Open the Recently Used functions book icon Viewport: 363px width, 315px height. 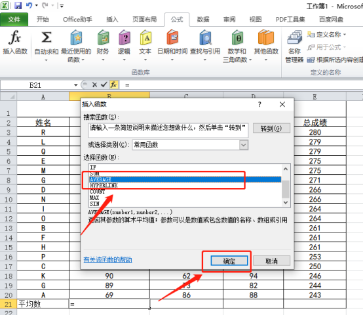point(76,37)
